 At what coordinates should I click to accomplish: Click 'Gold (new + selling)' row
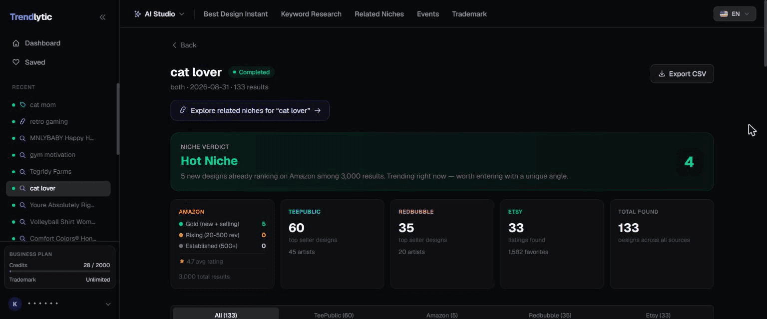click(222, 224)
